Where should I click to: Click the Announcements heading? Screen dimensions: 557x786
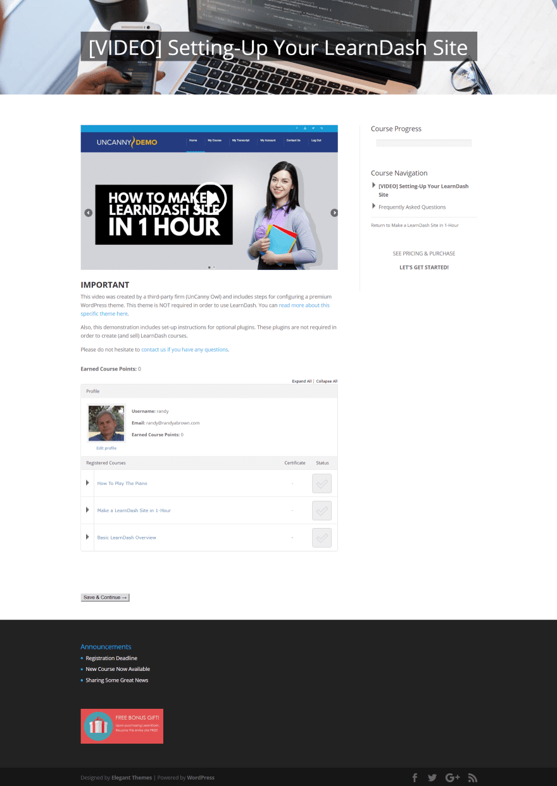click(x=106, y=647)
